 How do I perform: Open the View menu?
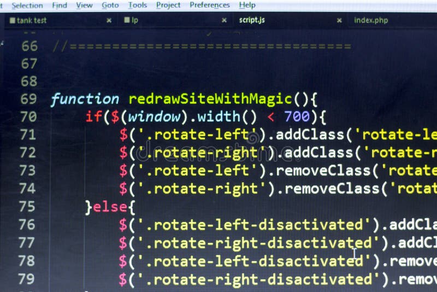coord(84,5)
